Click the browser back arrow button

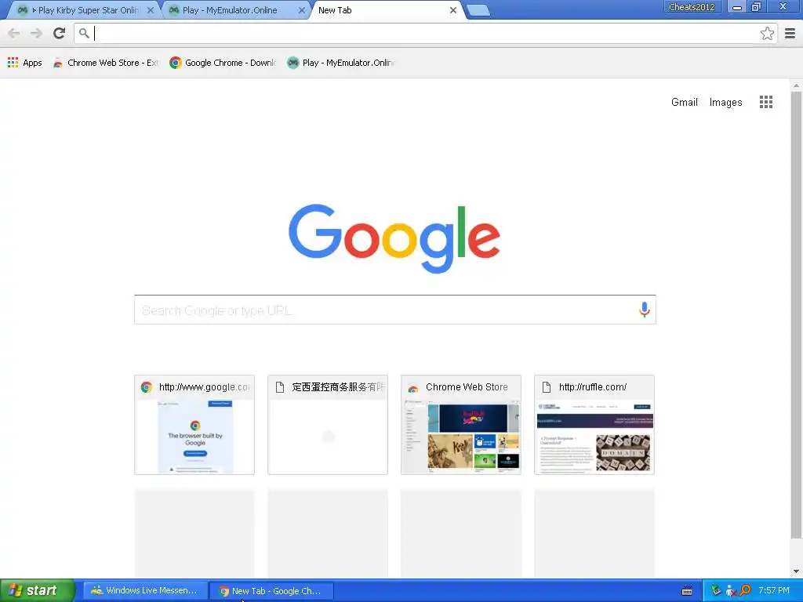pyautogui.click(x=14, y=33)
